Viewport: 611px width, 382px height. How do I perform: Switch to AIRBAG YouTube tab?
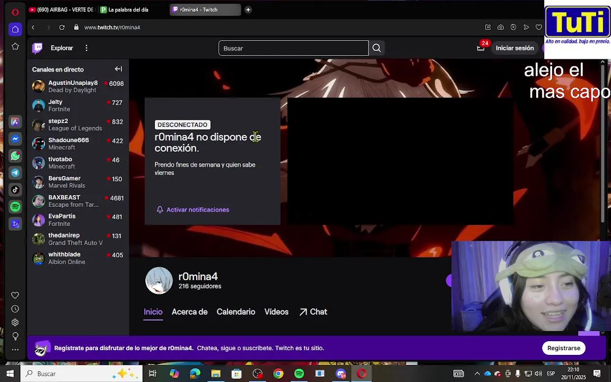pyautogui.click(x=62, y=10)
